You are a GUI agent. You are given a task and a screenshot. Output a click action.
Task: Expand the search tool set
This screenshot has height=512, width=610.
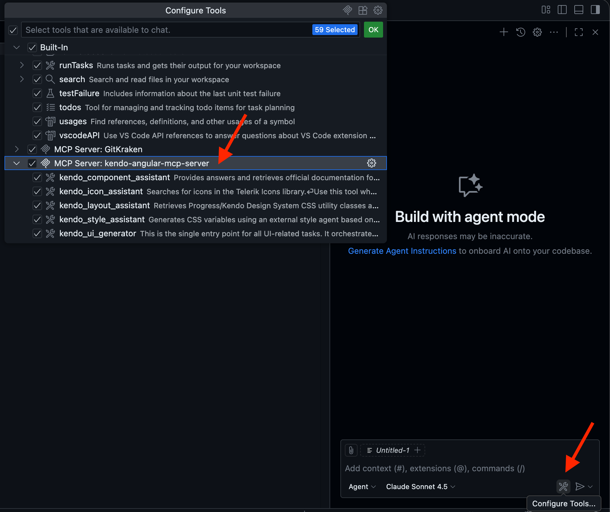click(22, 79)
